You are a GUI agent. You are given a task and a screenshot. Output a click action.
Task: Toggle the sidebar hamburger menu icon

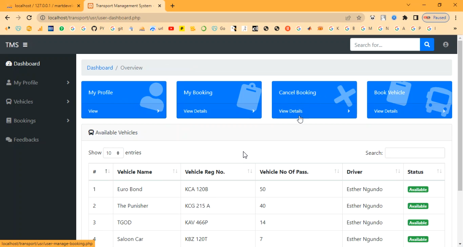(x=25, y=45)
